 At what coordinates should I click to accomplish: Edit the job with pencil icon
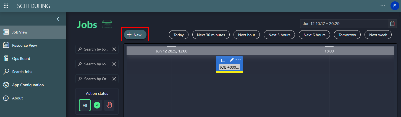click(x=232, y=60)
